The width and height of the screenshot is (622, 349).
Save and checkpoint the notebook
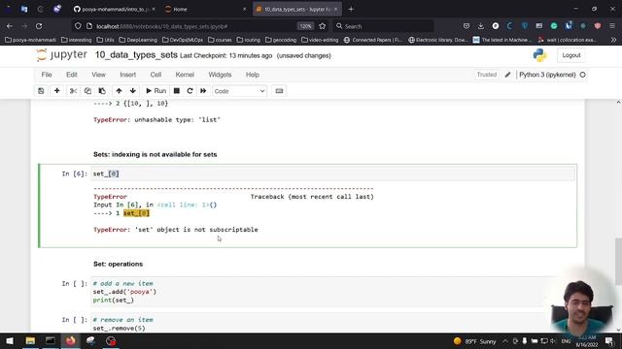coord(41,91)
